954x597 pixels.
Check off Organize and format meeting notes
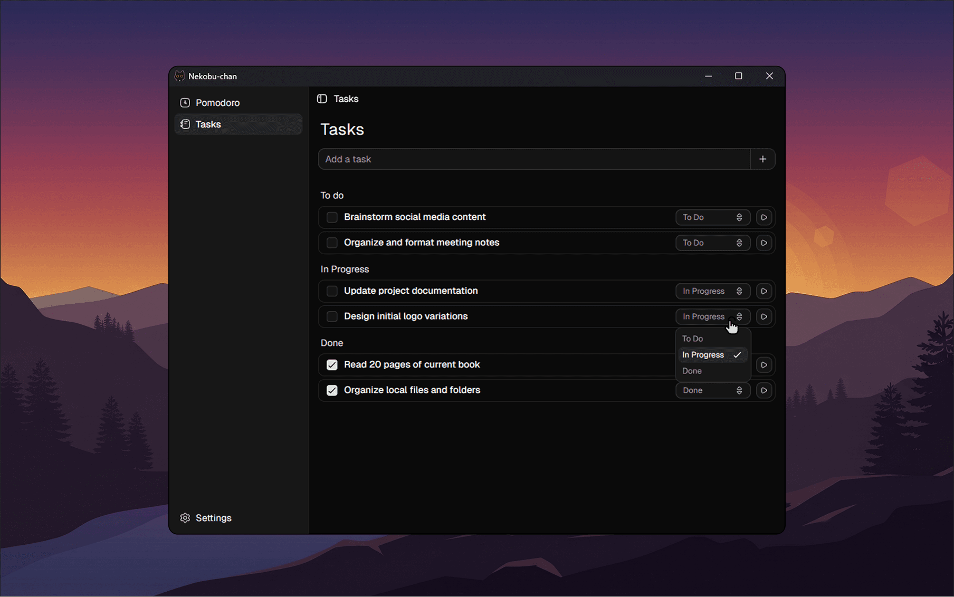click(332, 243)
